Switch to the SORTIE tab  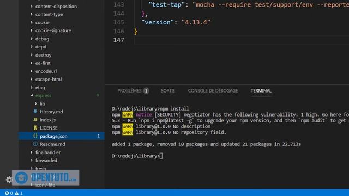click(167, 91)
